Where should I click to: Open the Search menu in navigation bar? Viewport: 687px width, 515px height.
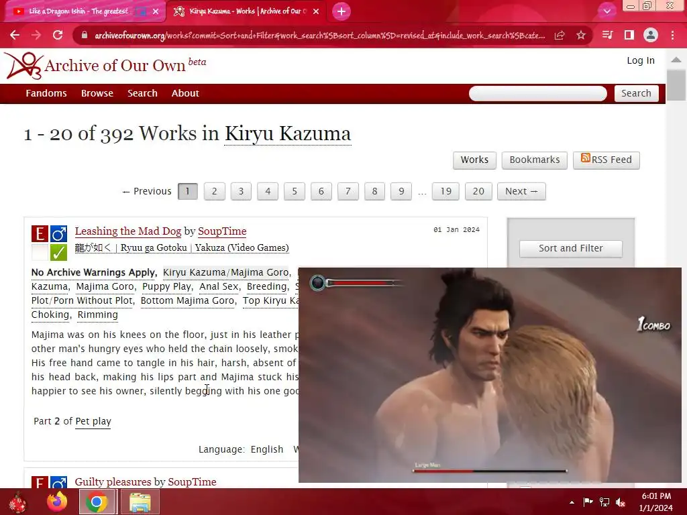[x=142, y=93]
